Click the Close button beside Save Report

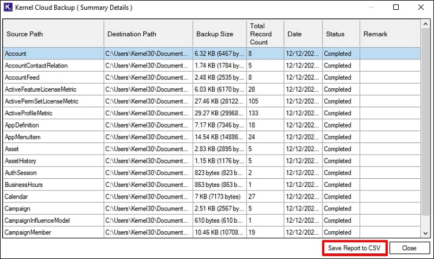click(x=409, y=248)
